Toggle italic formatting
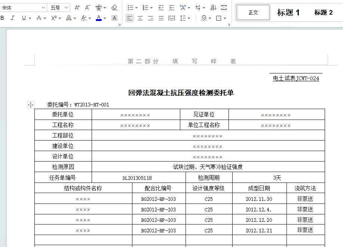 (x=13, y=18)
